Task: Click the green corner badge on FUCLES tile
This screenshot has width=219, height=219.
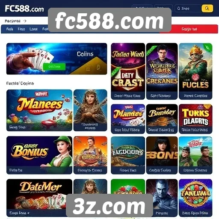Action: (208, 47)
